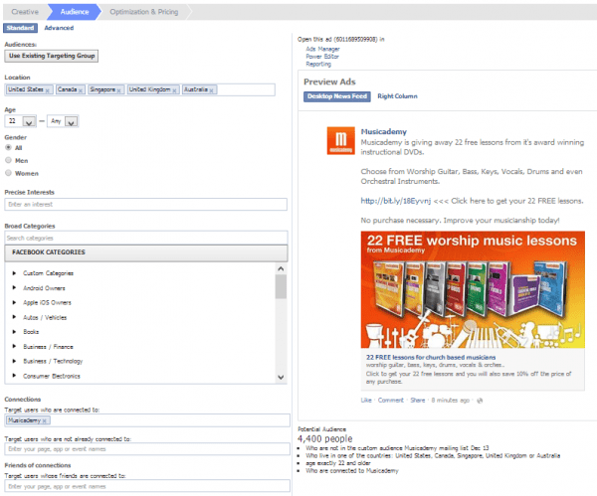Go to Creative step tab
The height and width of the screenshot is (496, 597).
(x=25, y=12)
